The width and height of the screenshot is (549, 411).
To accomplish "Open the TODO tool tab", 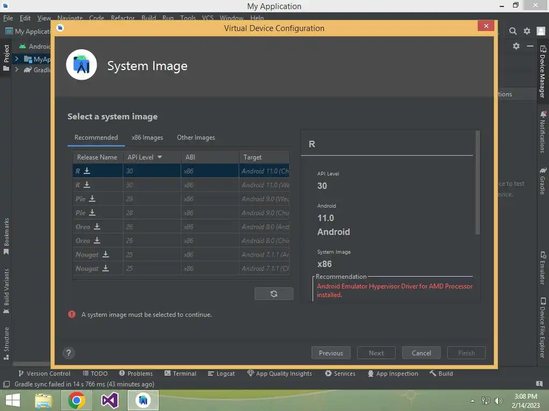I will (95, 374).
